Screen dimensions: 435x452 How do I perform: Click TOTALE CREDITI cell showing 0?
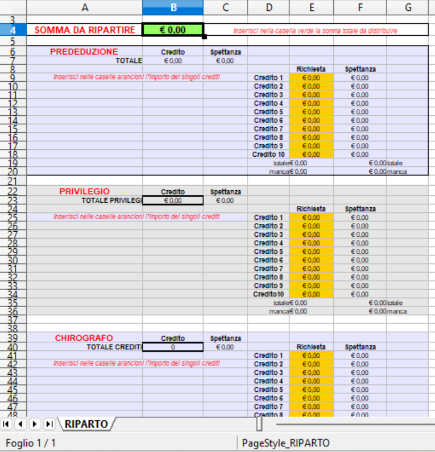(x=173, y=347)
